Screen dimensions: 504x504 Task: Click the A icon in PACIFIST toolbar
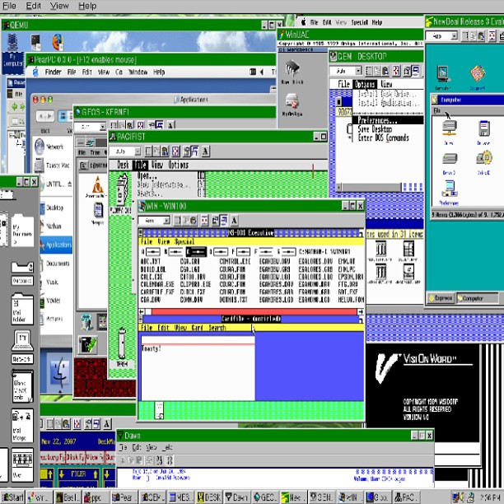[205, 151]
